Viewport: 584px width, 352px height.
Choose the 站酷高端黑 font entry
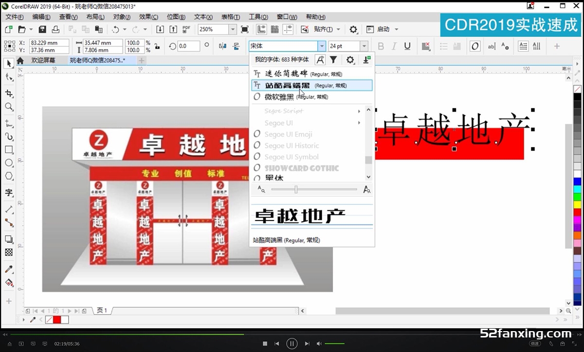(311, 85)
